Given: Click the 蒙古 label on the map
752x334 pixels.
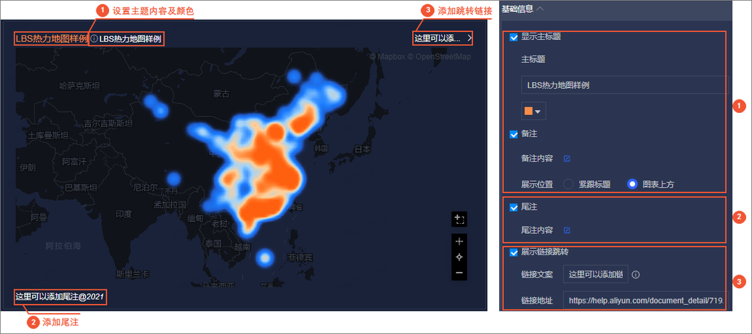Looking at the screenshot, I should (x=221, y=94).
